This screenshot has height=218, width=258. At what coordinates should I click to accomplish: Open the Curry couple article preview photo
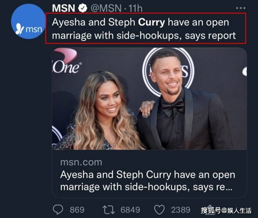click(x=150, y=99)
